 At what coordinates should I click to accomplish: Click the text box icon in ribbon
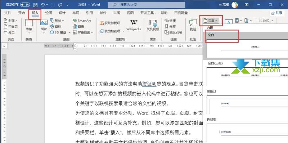pyautogui.click(x=229, y=21)
